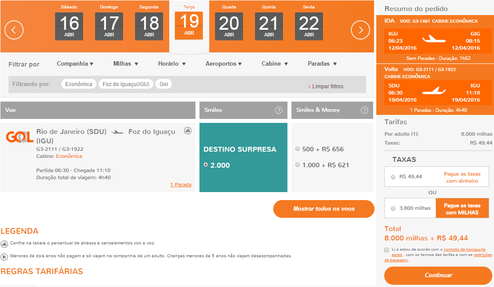Select the 500 + R$ 656 option
The image size is (494, 287).
point(297,149)
